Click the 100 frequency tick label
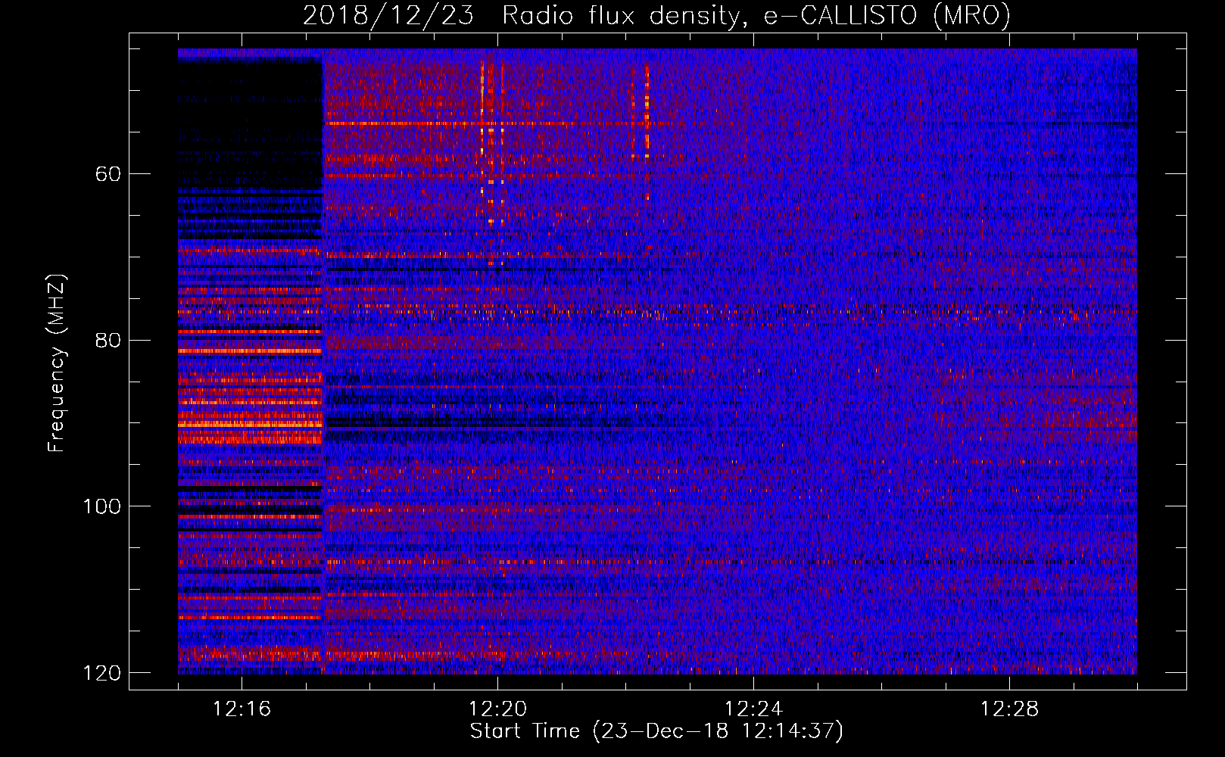 click(x=101, y=506)
